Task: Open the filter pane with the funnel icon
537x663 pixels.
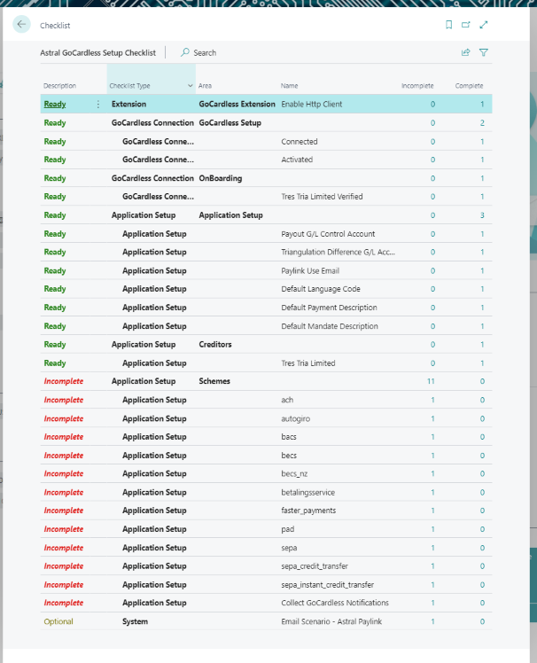Action: coord(484,52)
